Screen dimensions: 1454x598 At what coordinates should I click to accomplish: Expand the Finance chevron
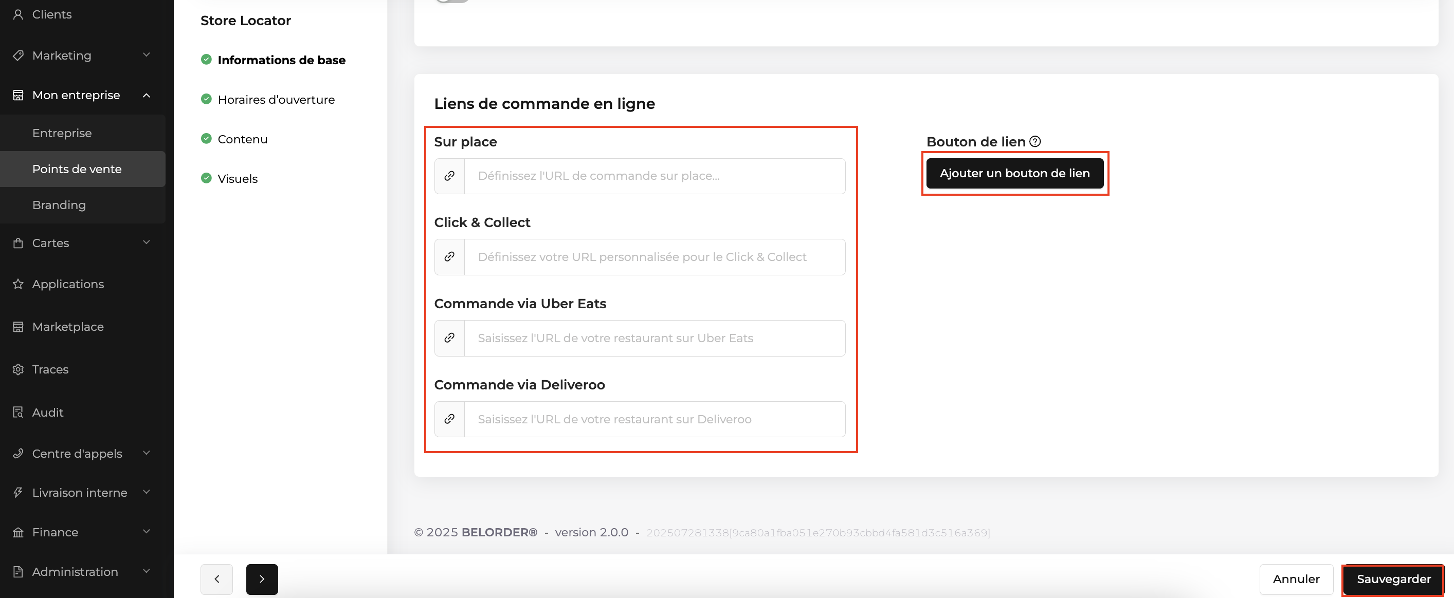click(x=147, y=531)
